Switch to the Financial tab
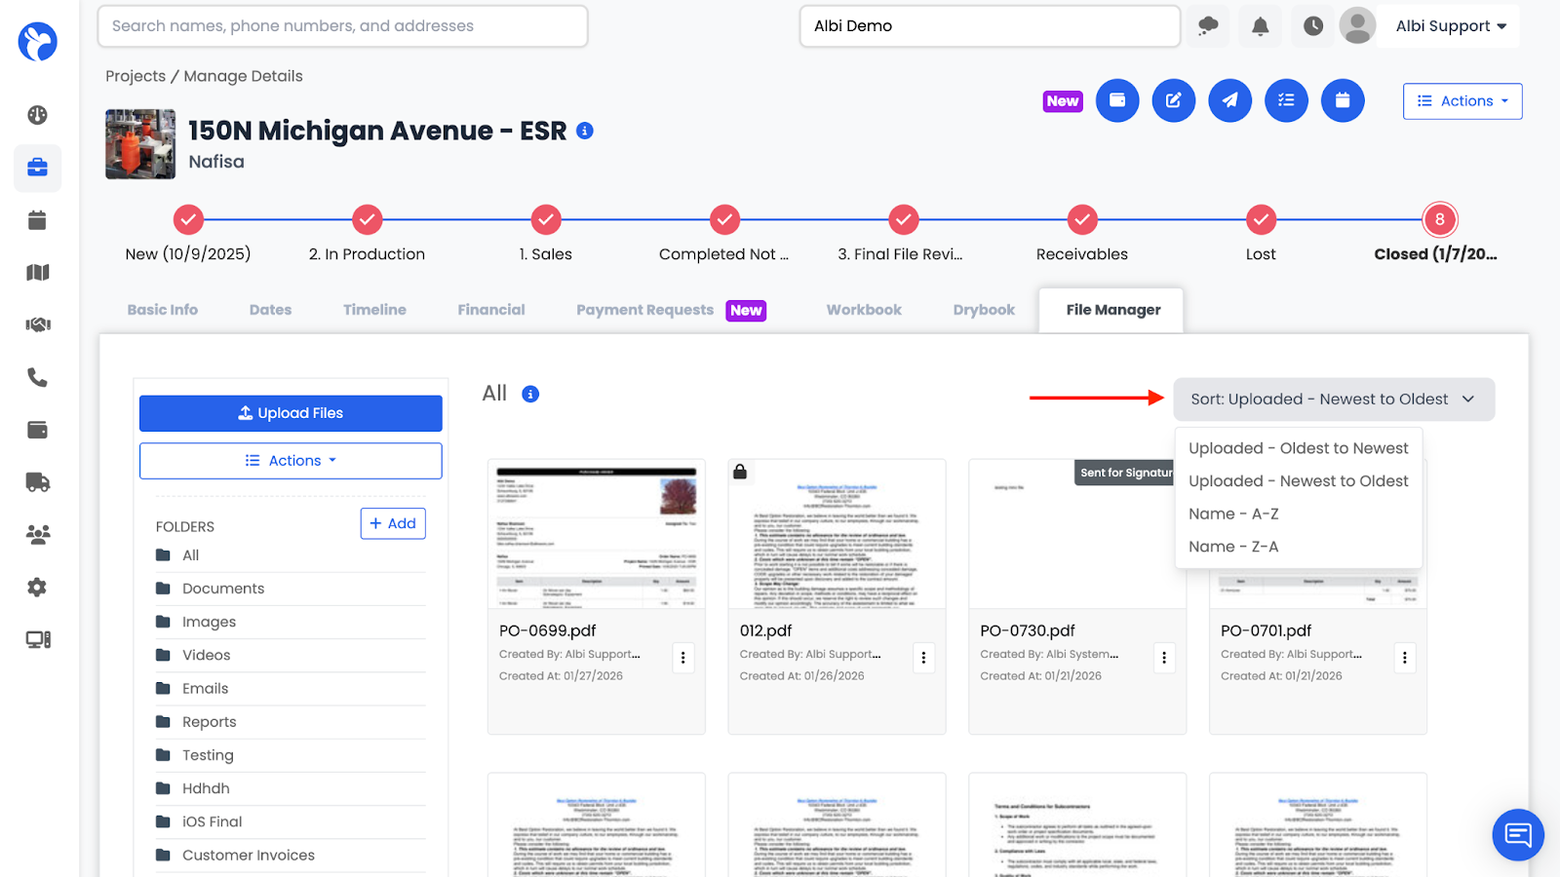1560x877 pixels. pos(491,310)
